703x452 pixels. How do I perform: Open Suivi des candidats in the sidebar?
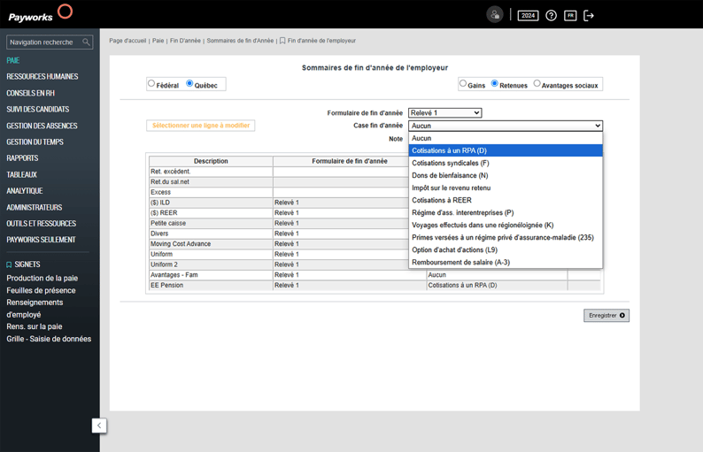38,110
